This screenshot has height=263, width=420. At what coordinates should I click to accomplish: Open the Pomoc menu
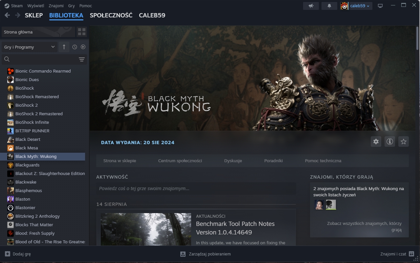pos(86,6)
